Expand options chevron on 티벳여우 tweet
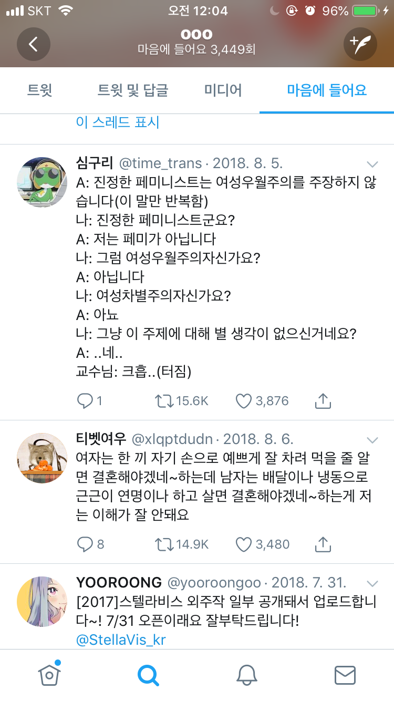 (x=372, y=440)
